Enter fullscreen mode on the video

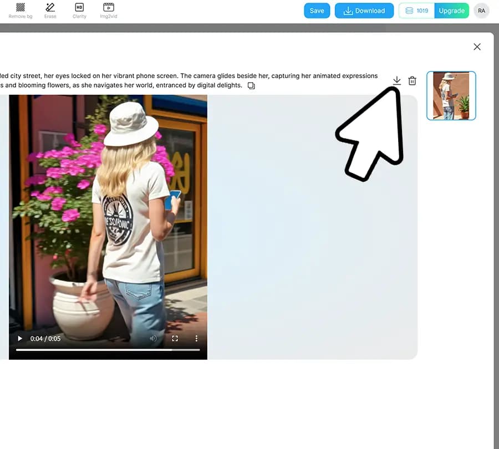coord(175,338)
